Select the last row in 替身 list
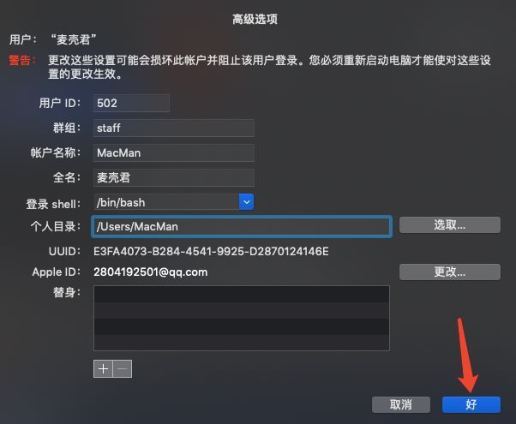Viewport: 516px width, 424px height. pyautogui.click(x=242, y=343)
